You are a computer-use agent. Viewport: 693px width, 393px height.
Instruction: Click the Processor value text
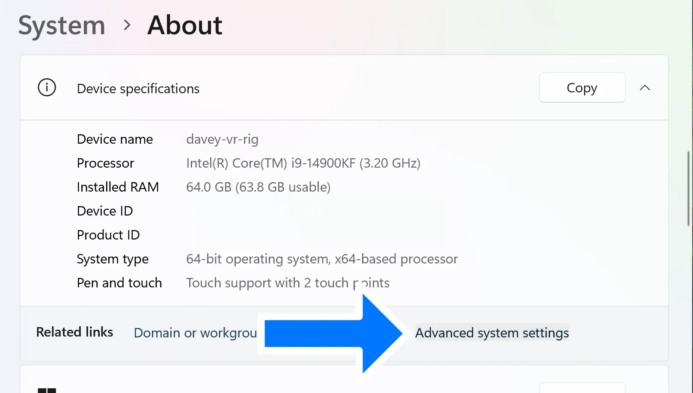pos(303,163)
